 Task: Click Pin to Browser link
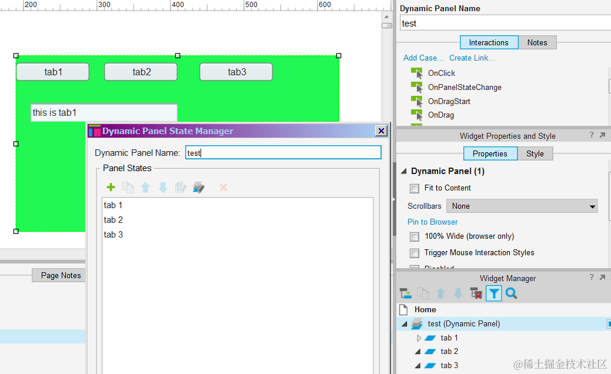433,222
